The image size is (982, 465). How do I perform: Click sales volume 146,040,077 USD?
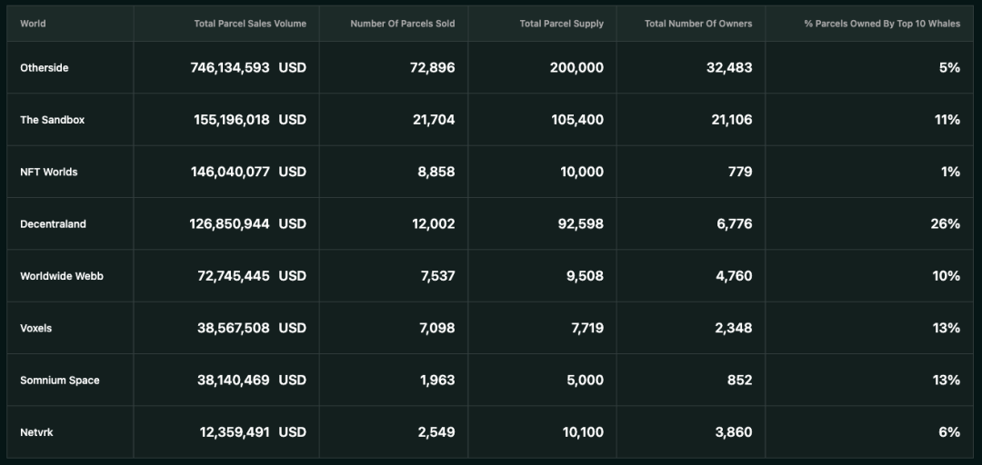248,172
